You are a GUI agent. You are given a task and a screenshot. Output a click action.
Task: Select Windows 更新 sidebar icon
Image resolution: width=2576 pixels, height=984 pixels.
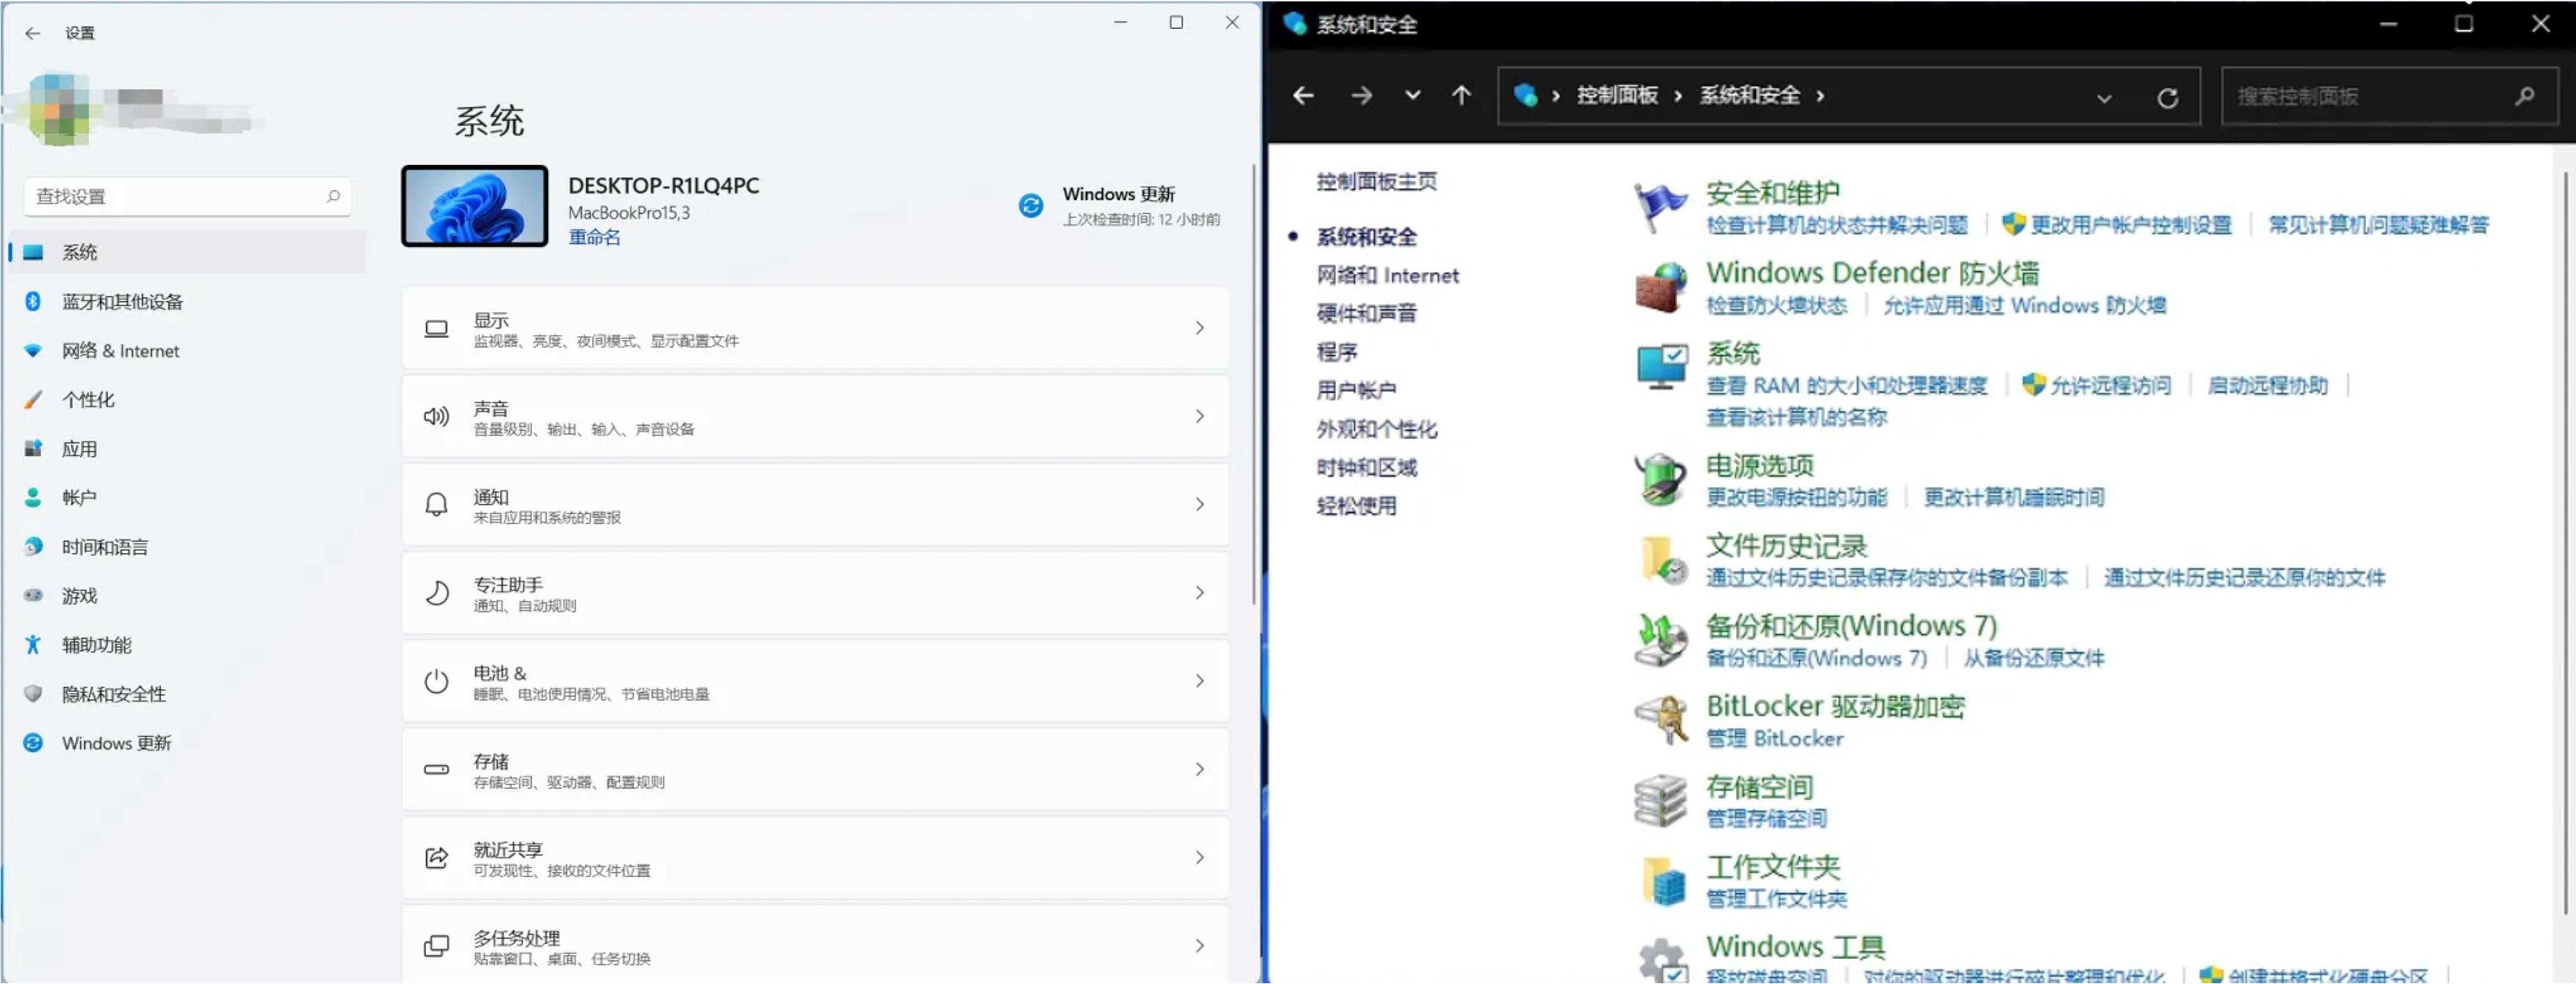tap(33, 742)
